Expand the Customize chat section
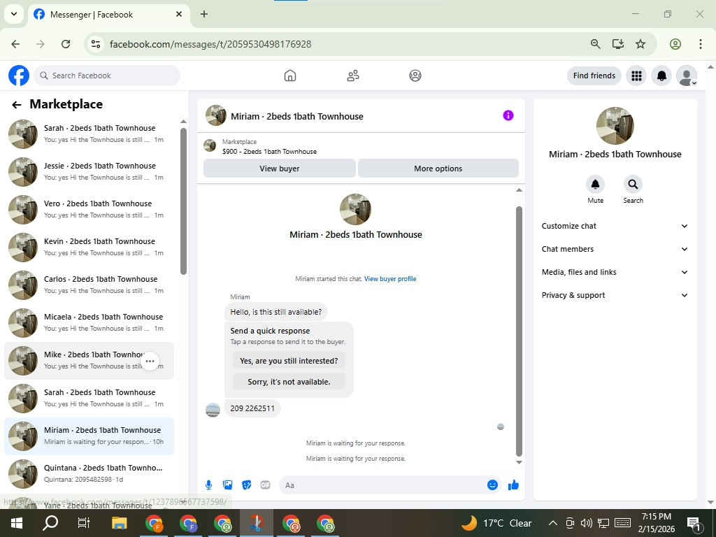This screenshot has height=537, width=716. pos(615,226)
